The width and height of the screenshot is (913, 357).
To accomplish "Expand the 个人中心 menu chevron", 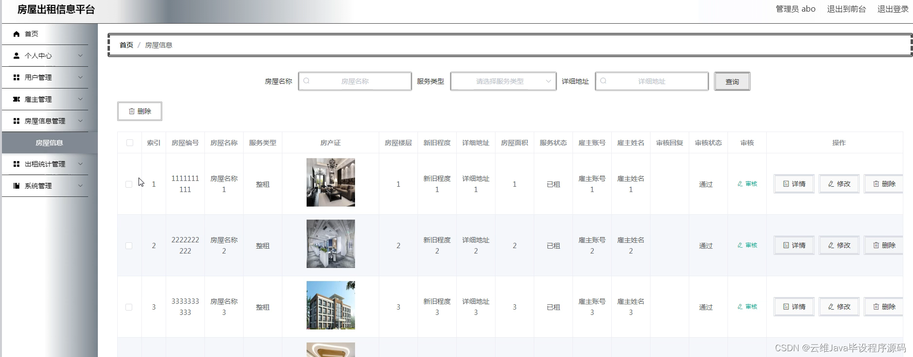I will tap(80, 56).
